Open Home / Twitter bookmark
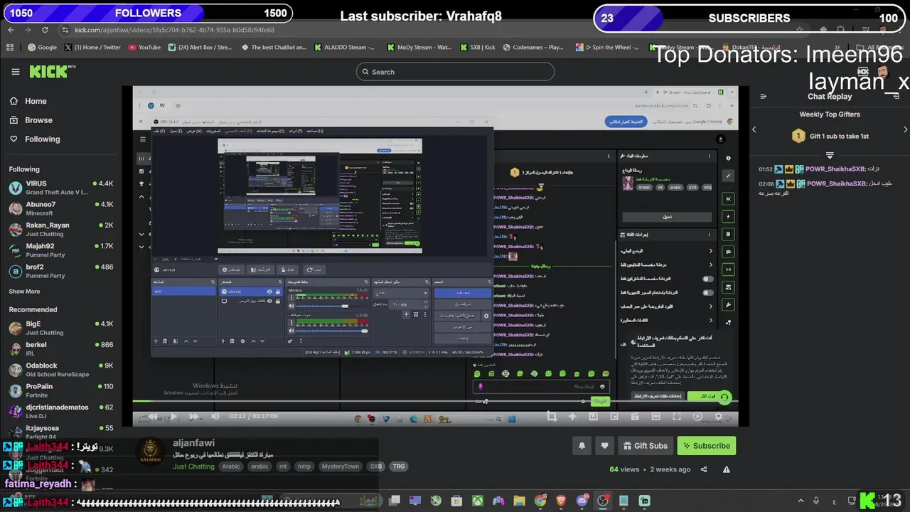 [x=92, y=48]
